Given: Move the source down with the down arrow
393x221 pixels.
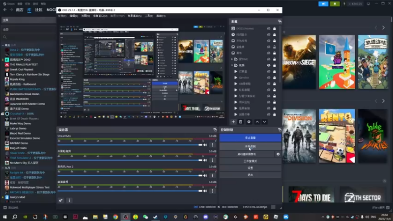Looking at the screenshot, I should tap(264, 122).
